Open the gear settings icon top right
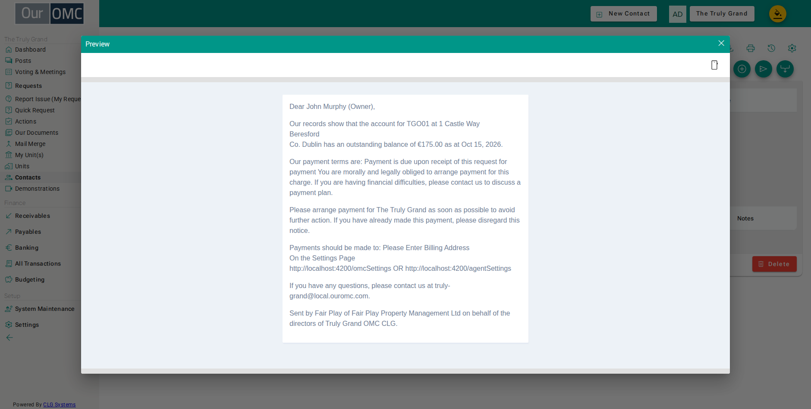 tap(792, 48)
